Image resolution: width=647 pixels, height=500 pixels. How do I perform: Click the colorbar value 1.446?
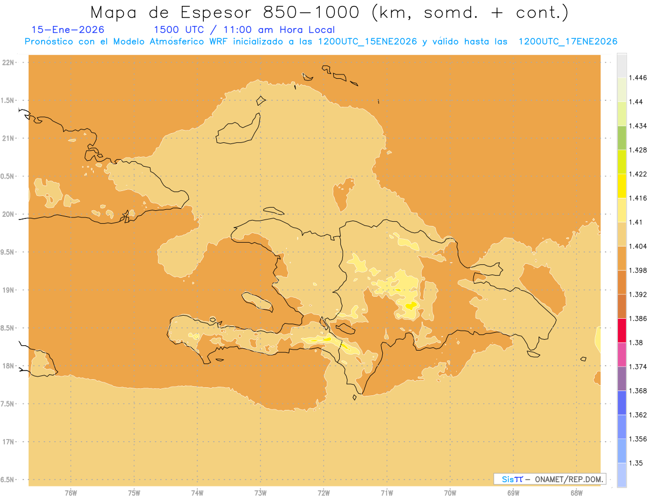coord(638,78)
